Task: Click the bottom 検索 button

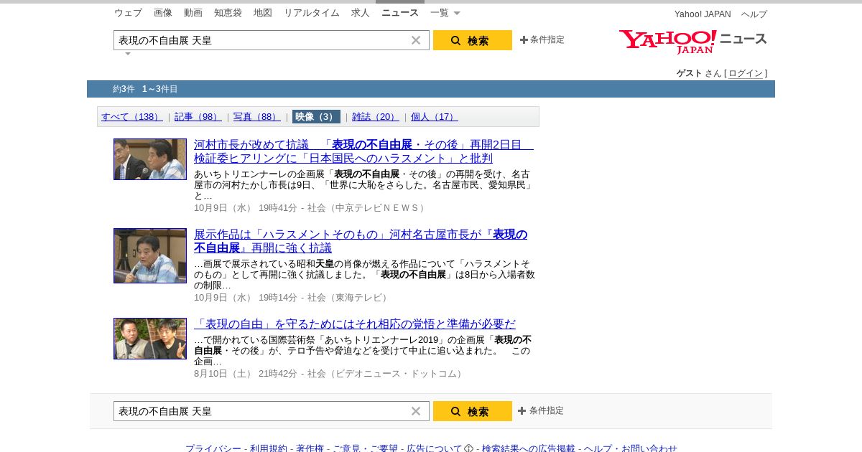Action: 473,411
